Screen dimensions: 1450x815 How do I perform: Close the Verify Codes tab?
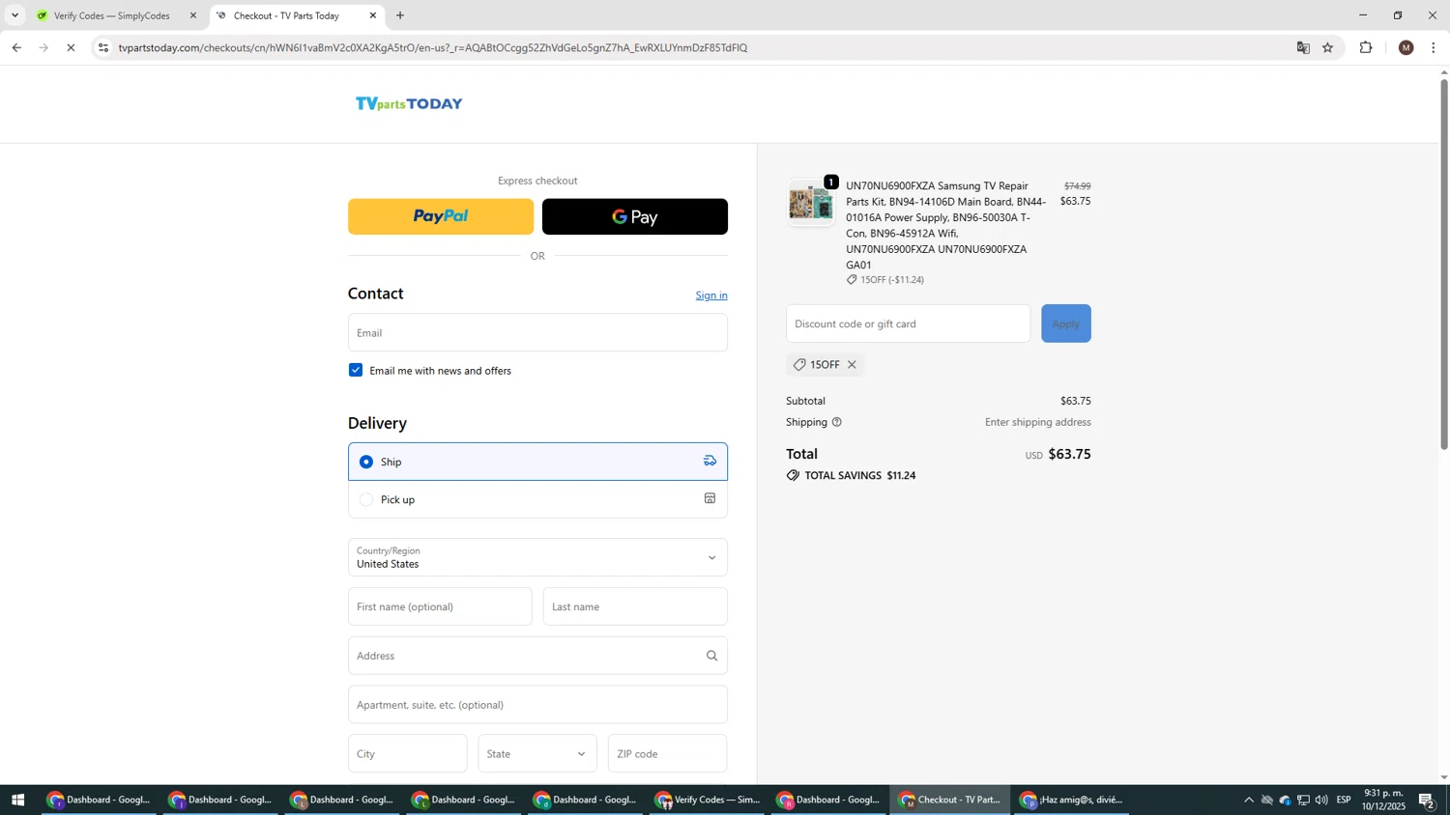193,15
